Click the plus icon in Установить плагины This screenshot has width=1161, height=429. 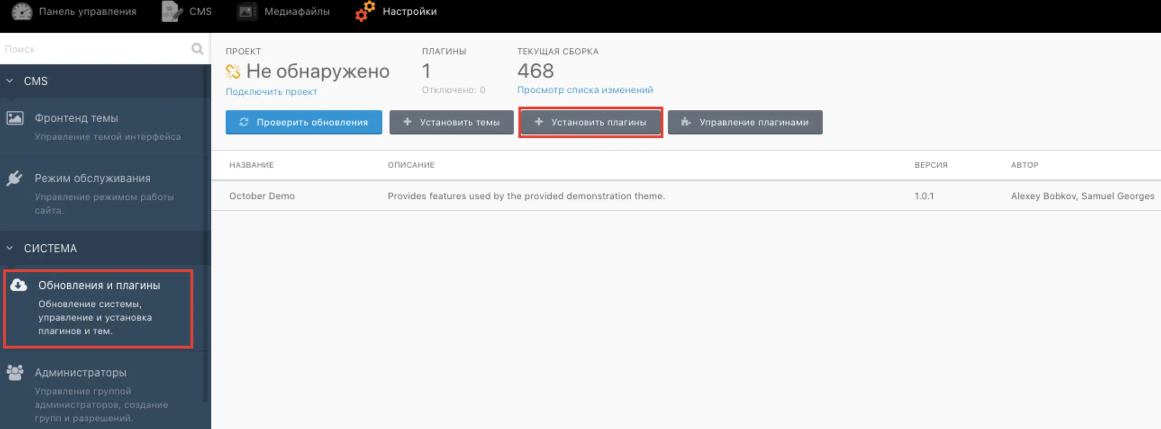(539, 121)
